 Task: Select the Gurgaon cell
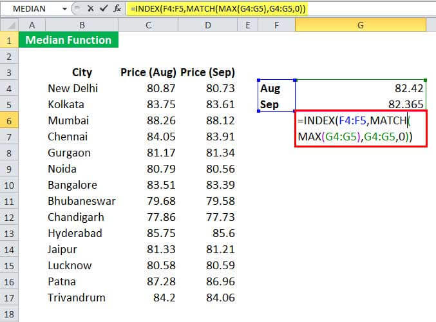click(x=82, y=153)
